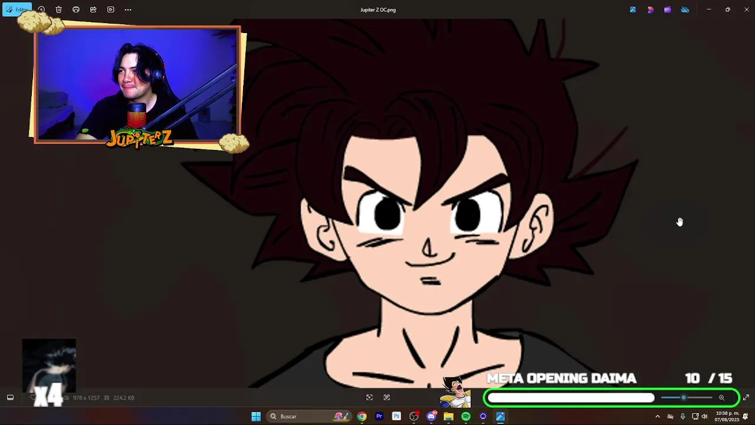Click the file size 224.2 KB
Viewport: 755px width, 425px height.
pyautogui.click(x=123, y=398)
